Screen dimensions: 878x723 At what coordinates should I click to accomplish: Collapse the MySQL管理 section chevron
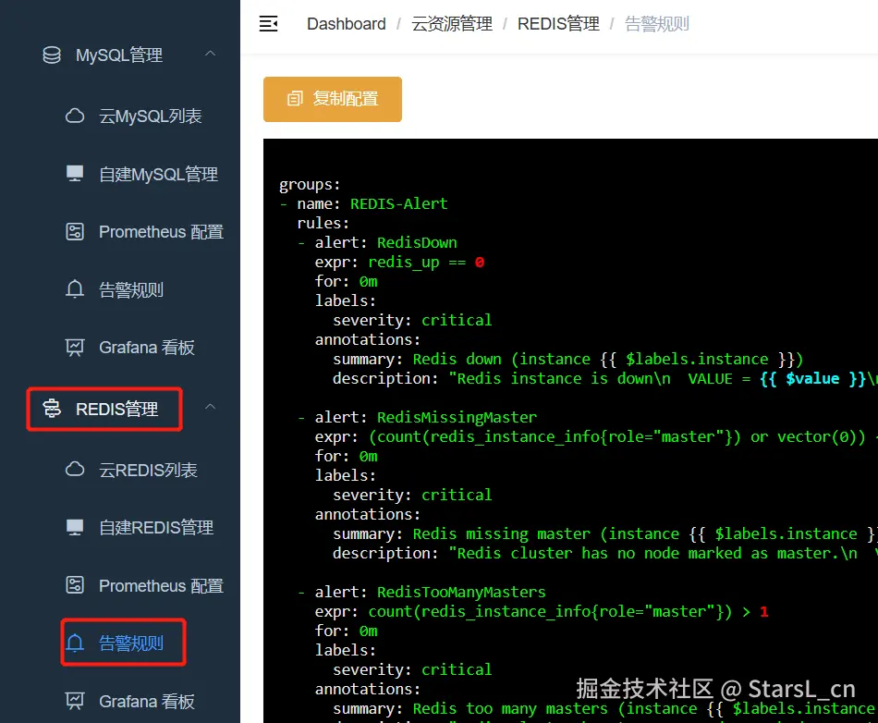(211, 54)
